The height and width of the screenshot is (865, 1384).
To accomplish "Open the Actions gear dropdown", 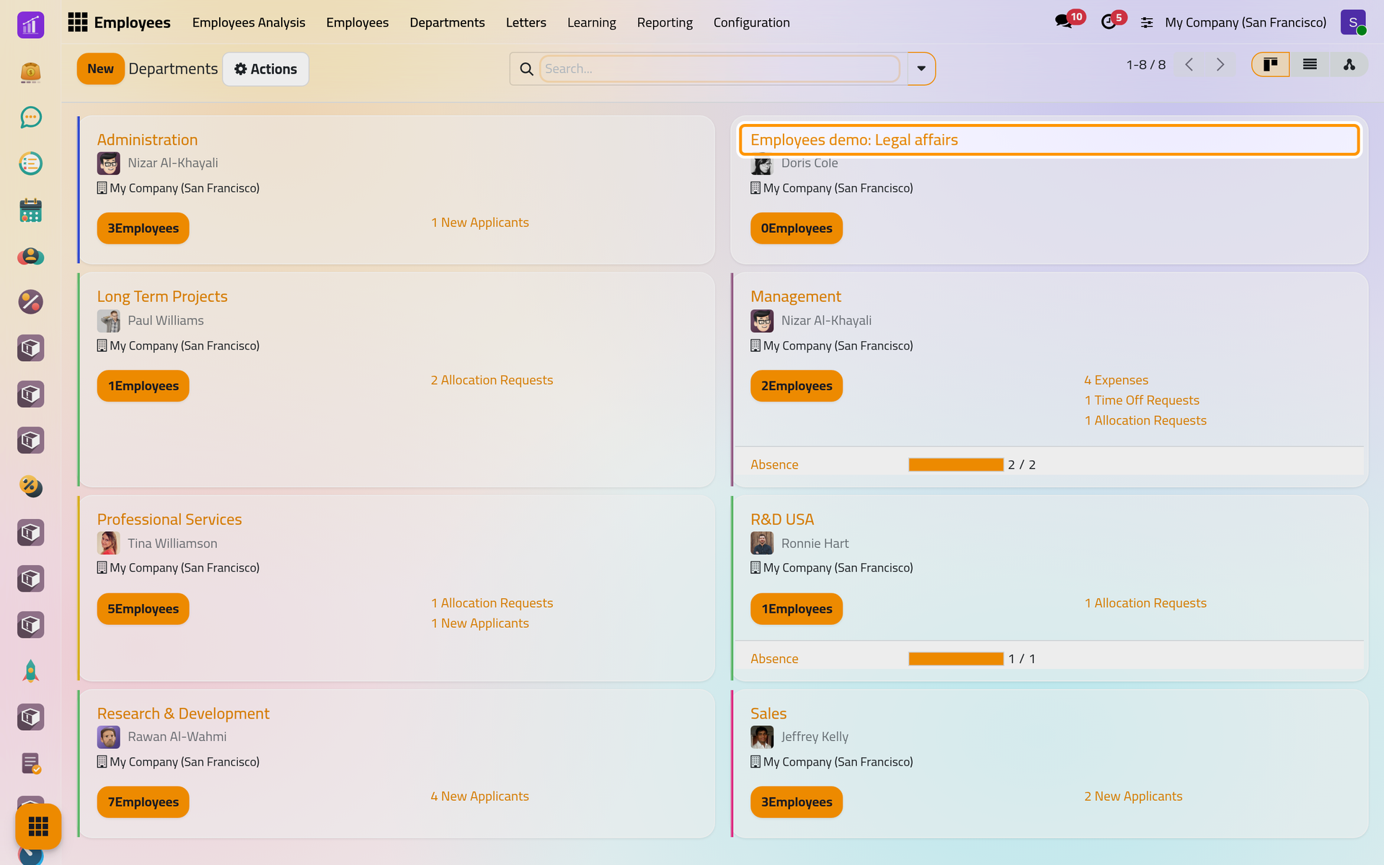I will [x=265, y=69].
